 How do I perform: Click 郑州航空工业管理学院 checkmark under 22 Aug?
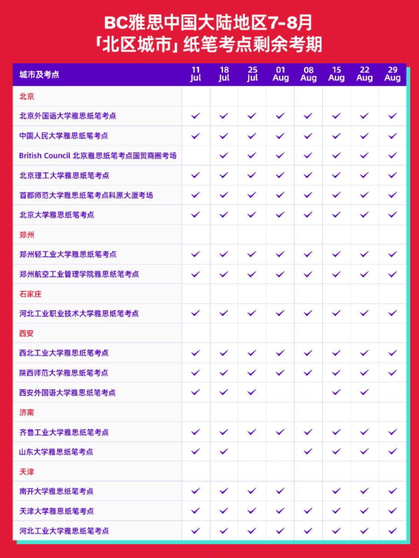pos(364,274)
